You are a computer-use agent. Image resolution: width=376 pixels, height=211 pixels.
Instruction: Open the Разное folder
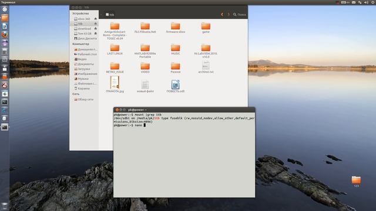[x=176, y=66]
